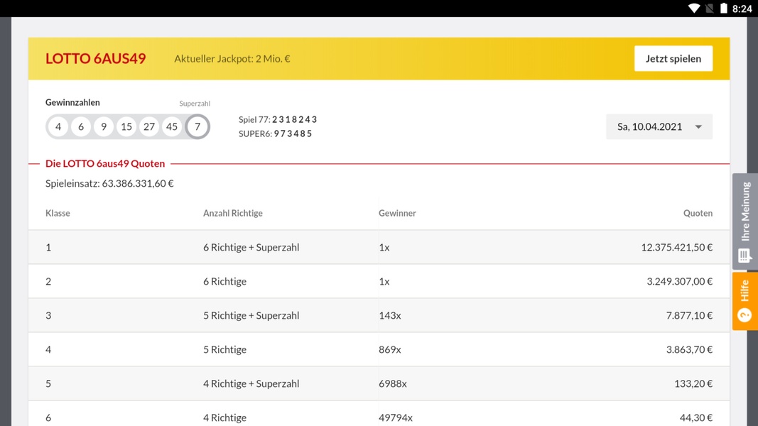The width and height of the screenshot is (758, 426).
Task: Click the Jetzt spielen button
Action: 673,58
